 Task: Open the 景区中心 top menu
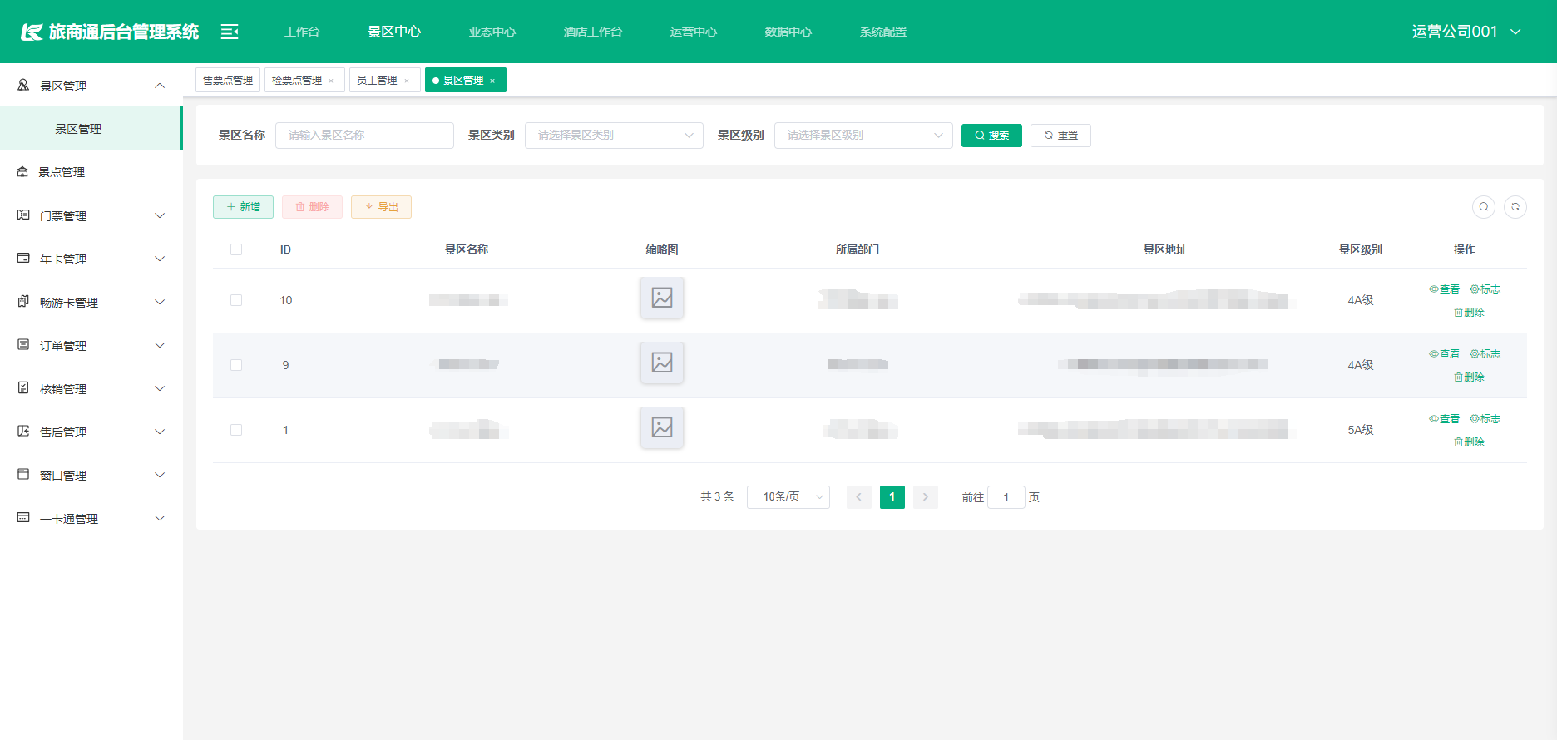[x=394, y=32]
